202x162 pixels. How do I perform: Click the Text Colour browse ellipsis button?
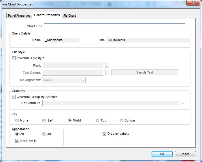coord(107,73)
